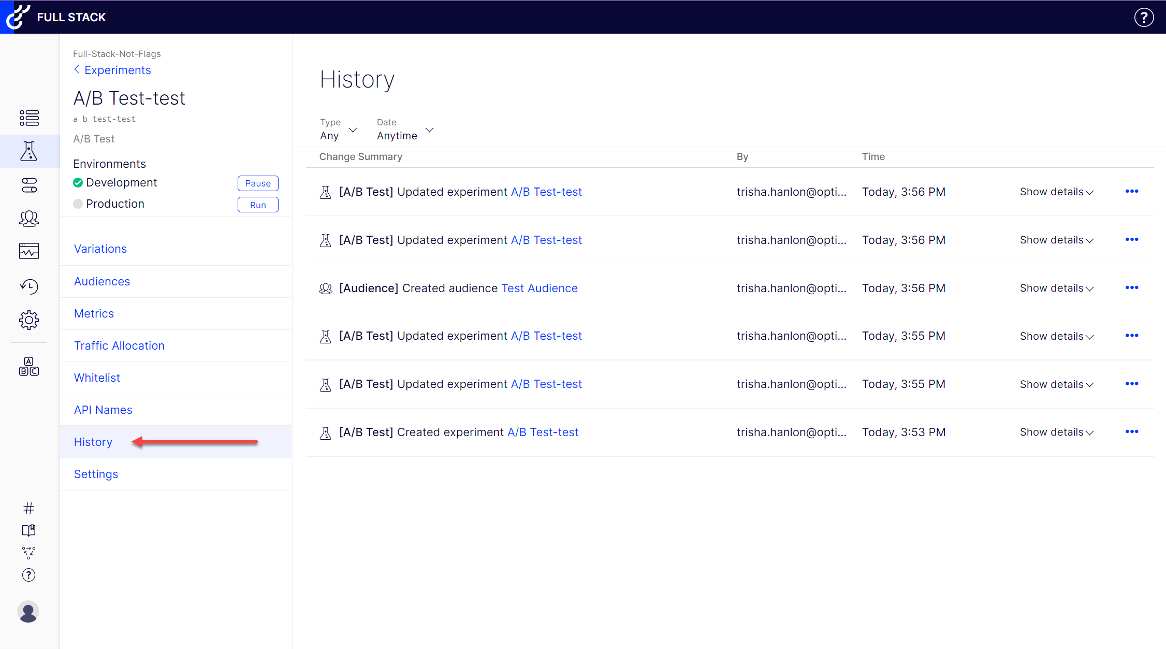Expand Show details for Created audience row
Image resolution: width=1166 pixels, height=649 pixels.
pos(1056,288)
